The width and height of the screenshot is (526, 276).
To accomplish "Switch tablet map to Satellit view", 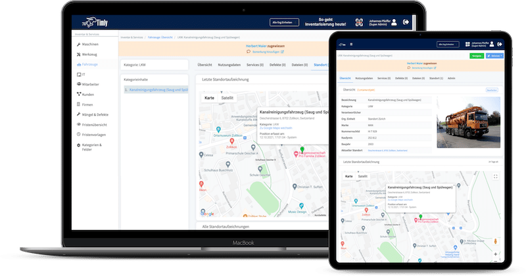I will pyautogui.click(x=363, y=176).
